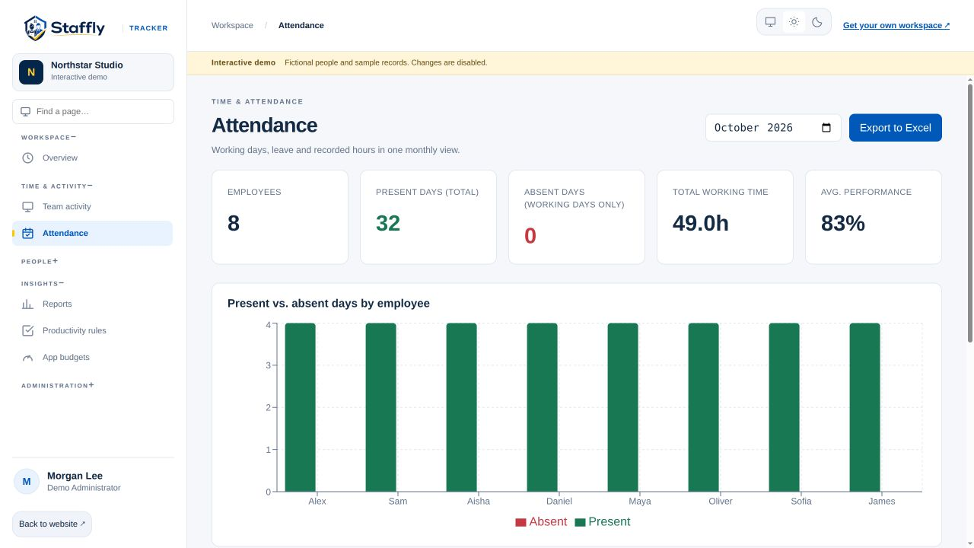Open the Productivity rules page
The width and height of the screenshot is (974, 548).
(93, 330)
